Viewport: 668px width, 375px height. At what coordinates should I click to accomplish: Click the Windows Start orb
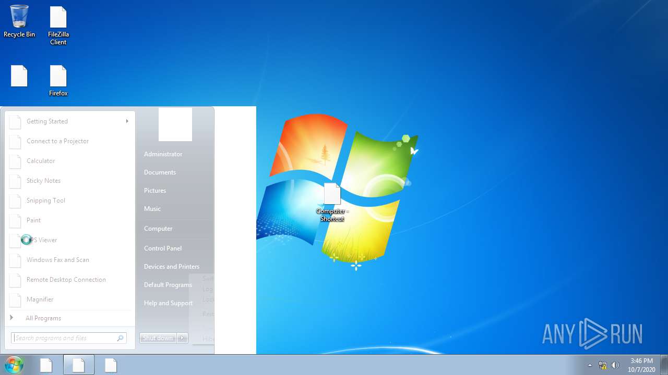(x=14, y=365)
